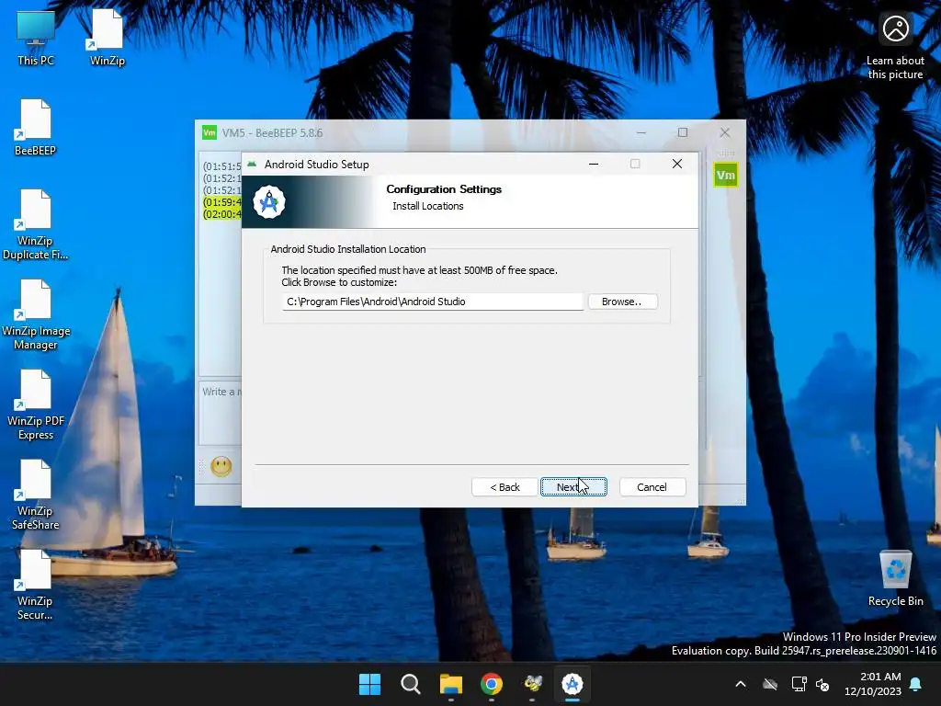Viewport: 941px width, 706px height.
Task: Show hidden system tray icons
Action: click(741, 684)
